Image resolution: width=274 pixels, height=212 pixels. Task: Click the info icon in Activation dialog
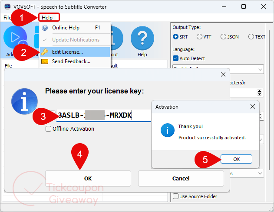168,130
